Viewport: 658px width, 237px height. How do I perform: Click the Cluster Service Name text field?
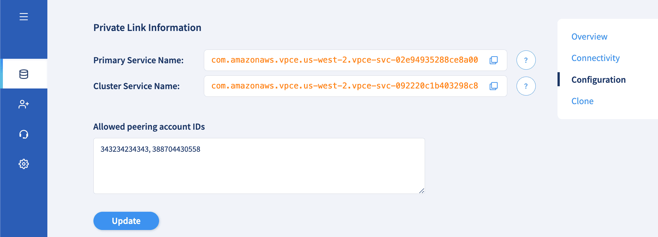(x=355, y=86)
